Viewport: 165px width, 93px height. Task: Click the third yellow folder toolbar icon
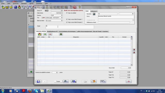click(x=11, y=7)
